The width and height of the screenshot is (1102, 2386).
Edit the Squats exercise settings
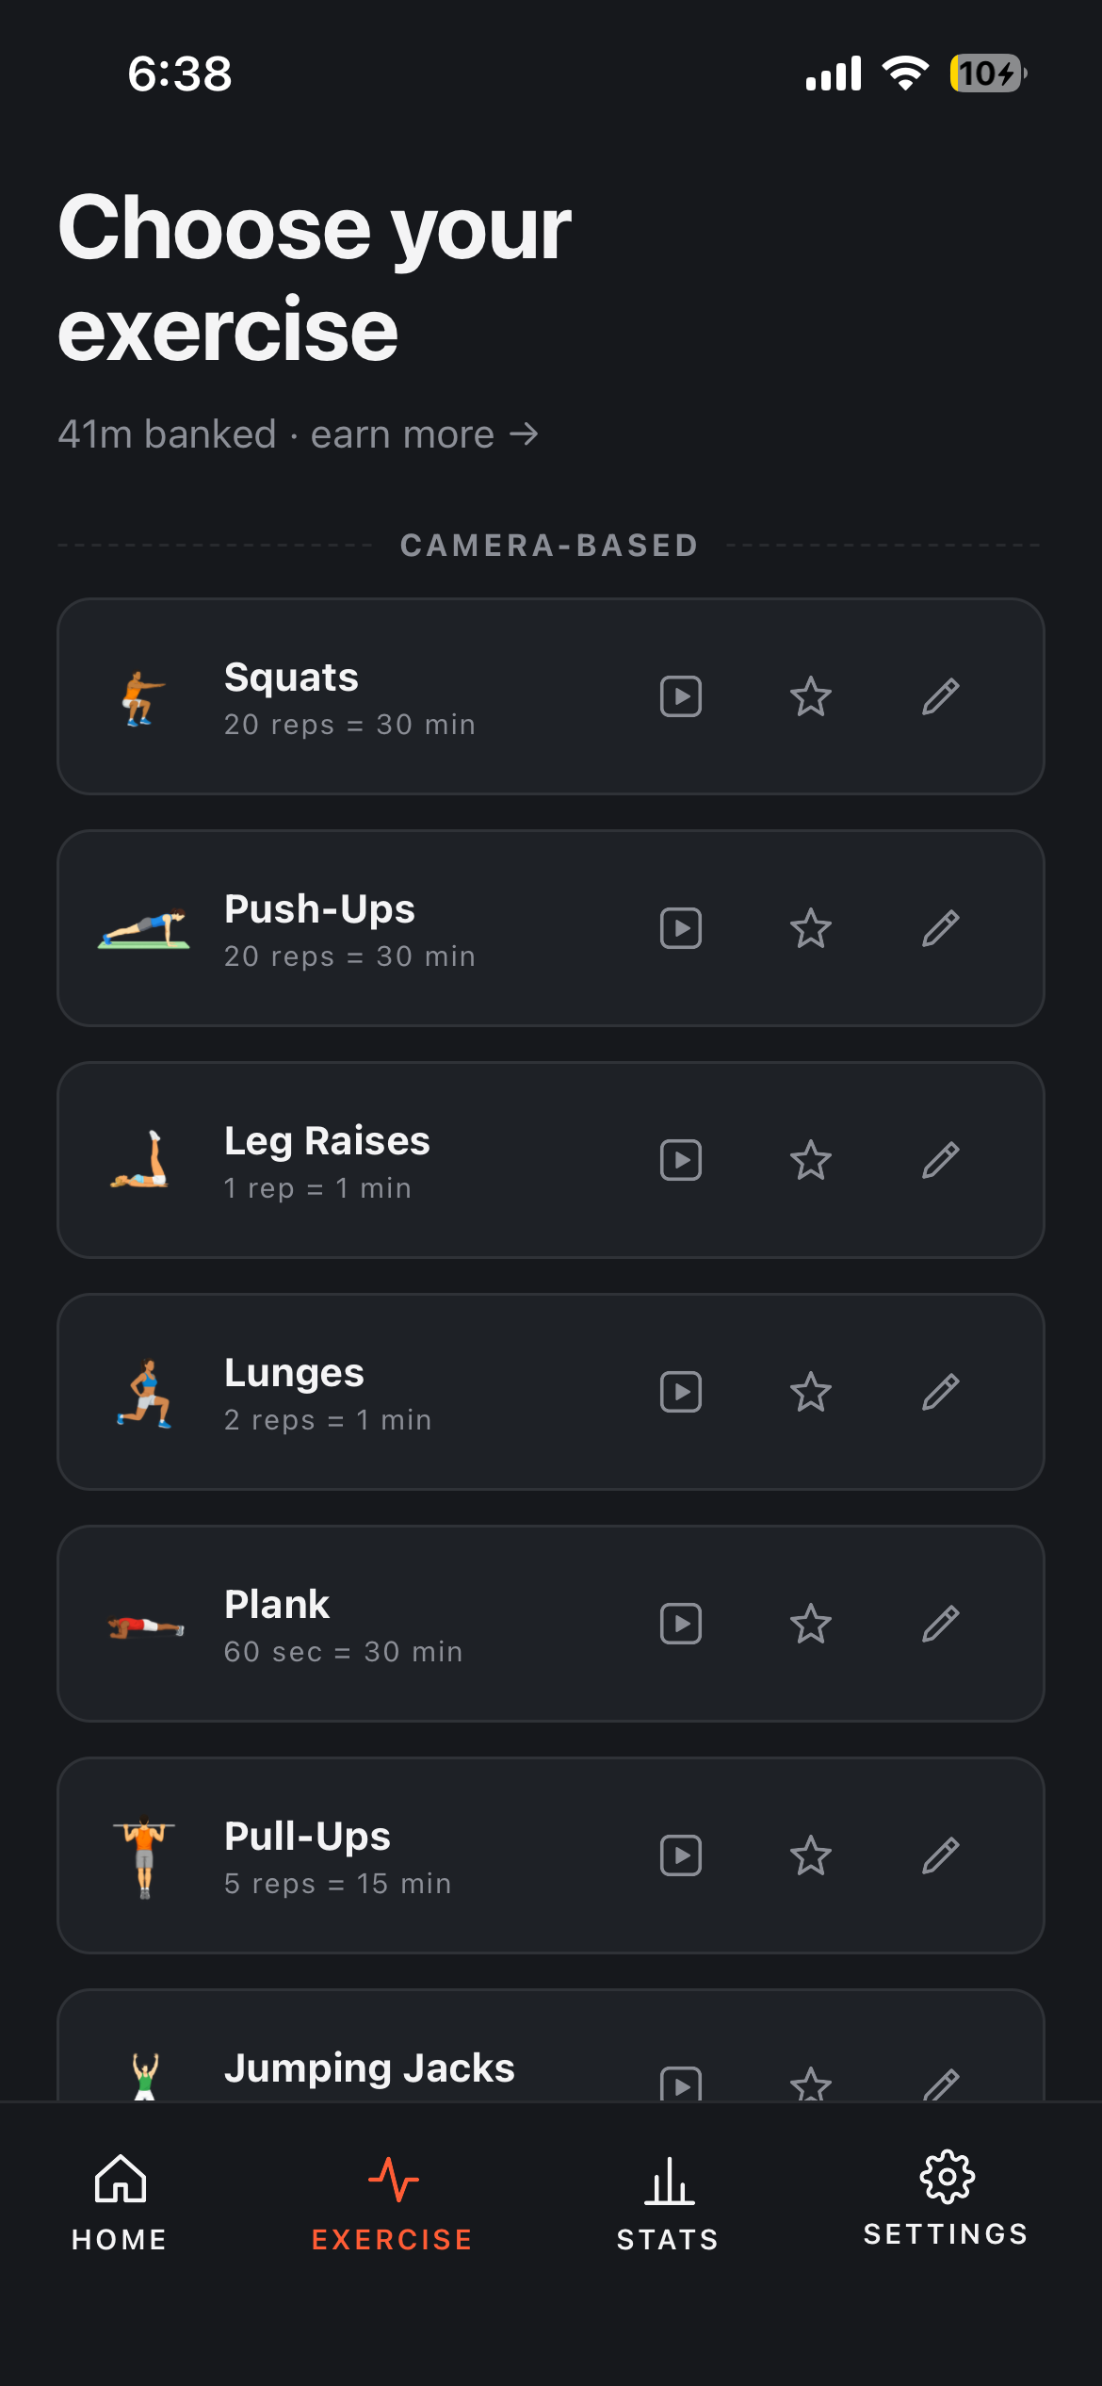(940, 696)
